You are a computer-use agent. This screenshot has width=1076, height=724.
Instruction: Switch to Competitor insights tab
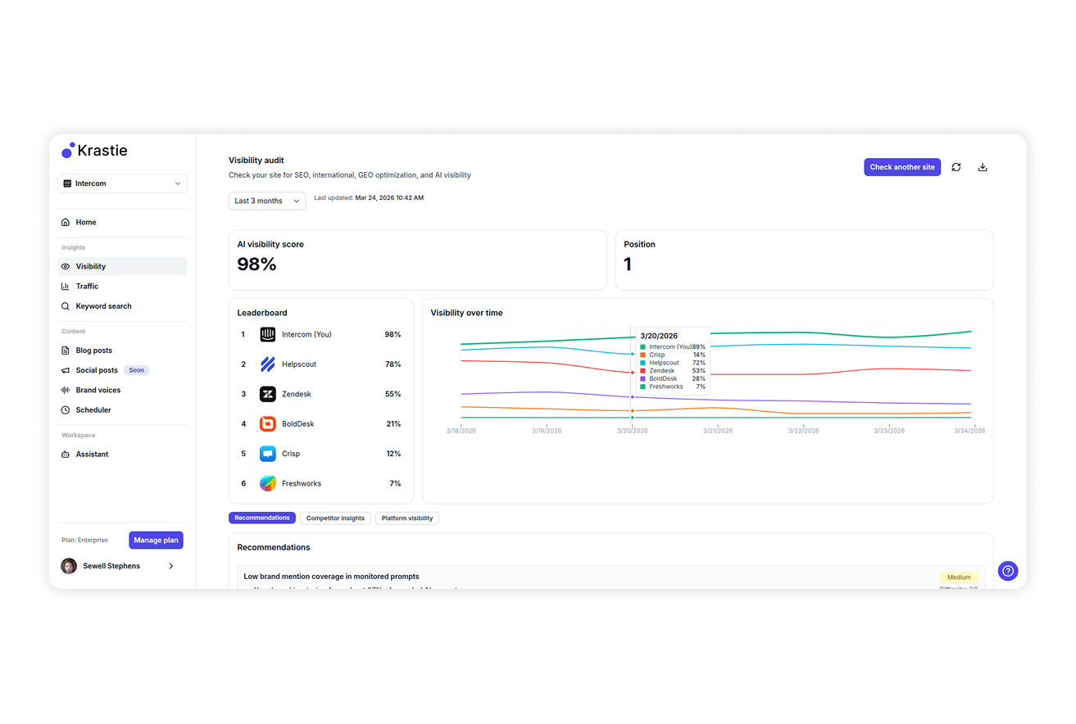tap(335, 518)
